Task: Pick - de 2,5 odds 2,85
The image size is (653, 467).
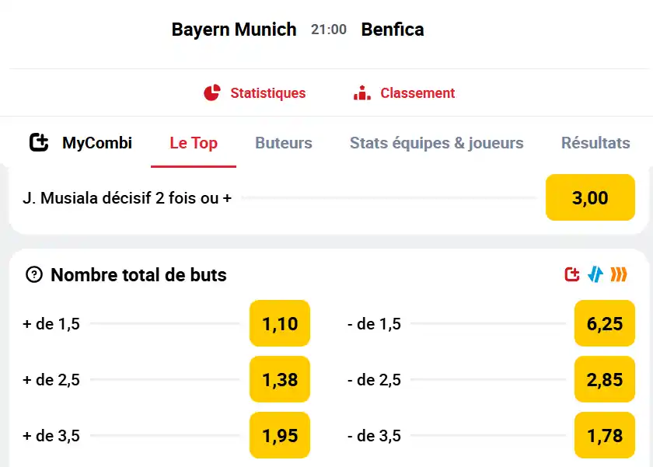Action: coord(605,379)
